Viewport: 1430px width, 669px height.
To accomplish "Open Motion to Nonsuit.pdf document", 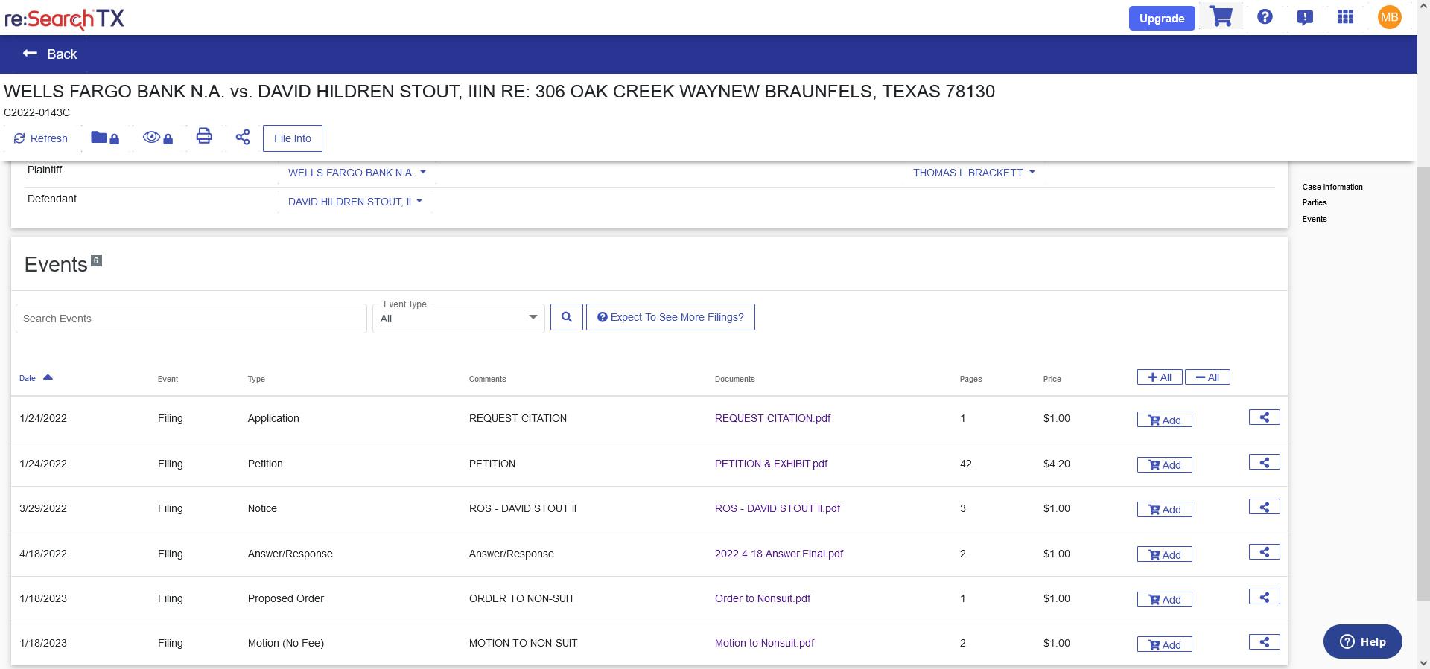I will (x=764, y=643).
